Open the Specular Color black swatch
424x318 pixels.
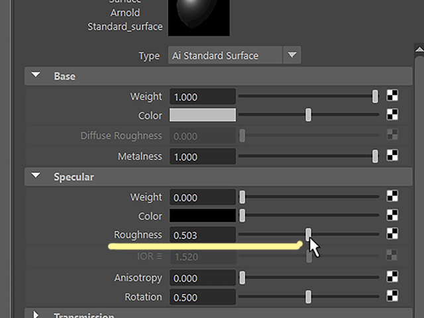(203, 215)
